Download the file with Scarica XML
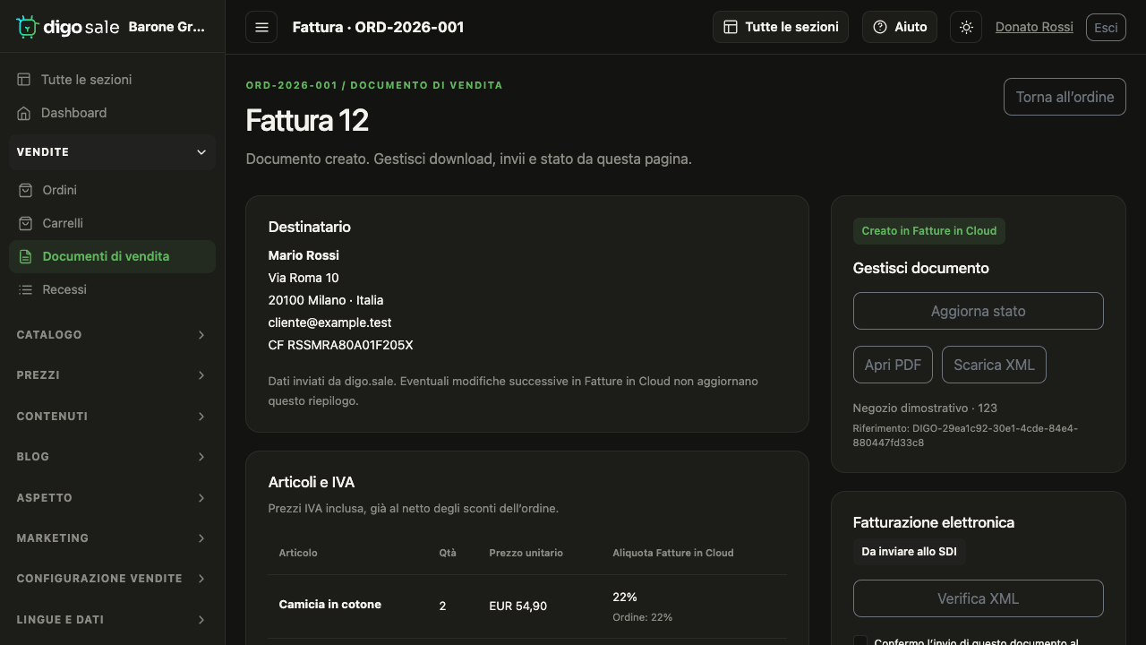 tap(994, 365)
